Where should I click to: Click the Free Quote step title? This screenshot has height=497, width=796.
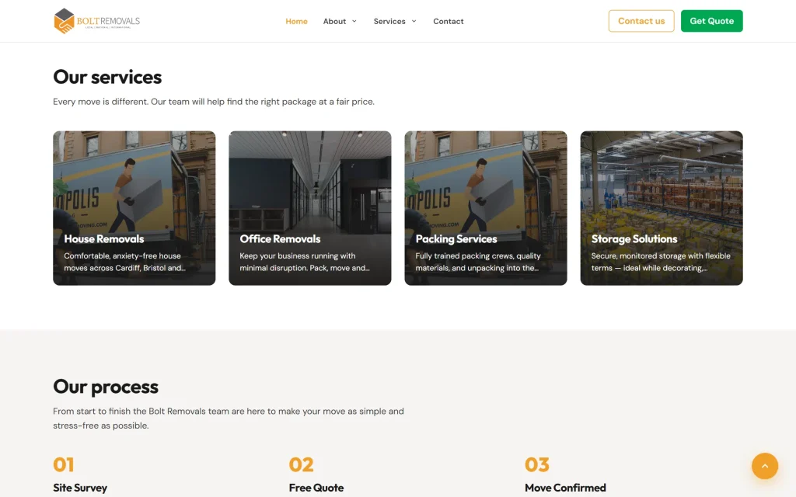point(316,488)
